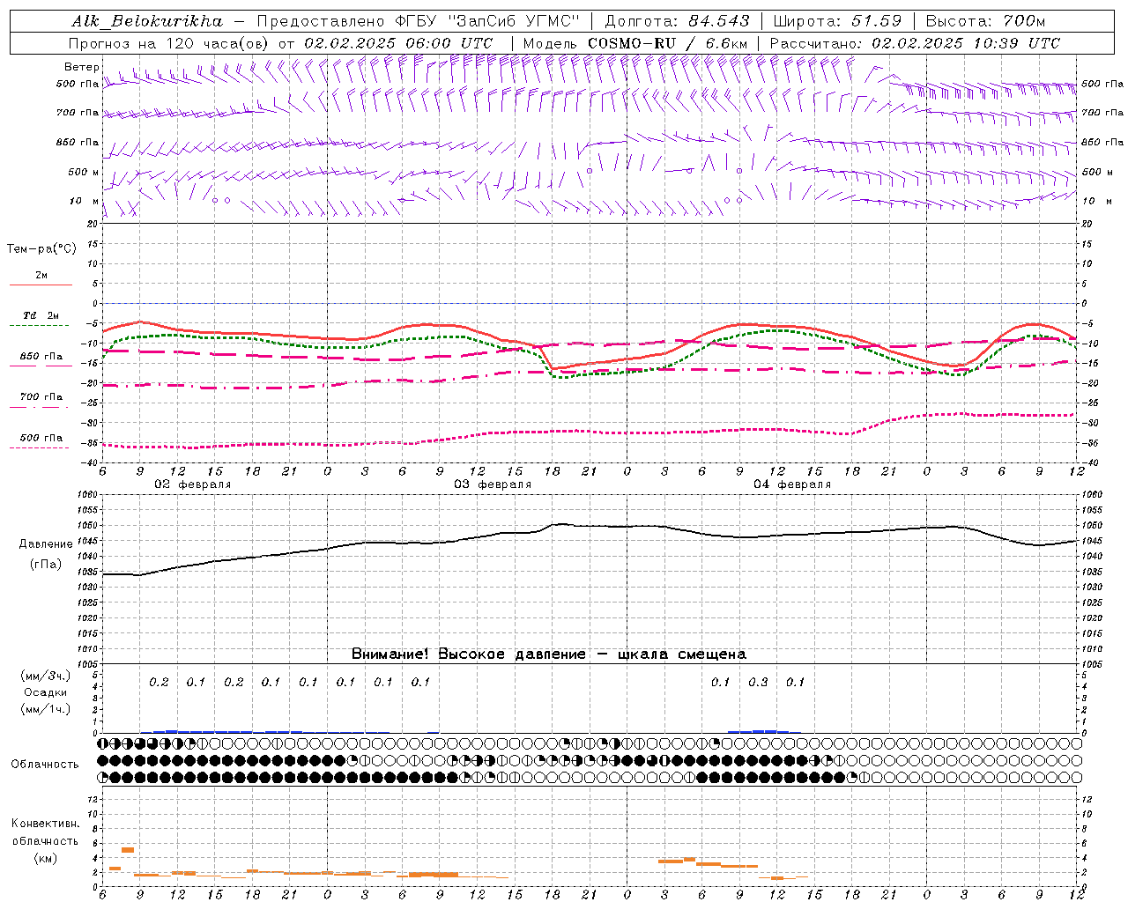Click the Ветер panel label

[x=82, y=67]
